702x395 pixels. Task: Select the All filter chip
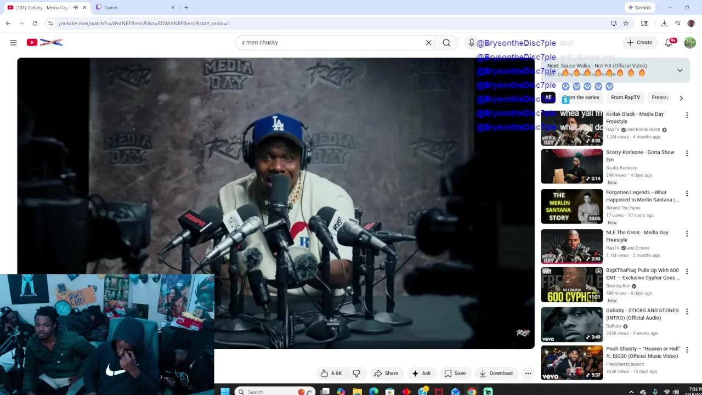tap(548, 98)
